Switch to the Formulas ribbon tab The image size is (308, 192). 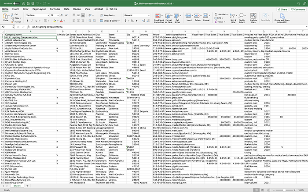coord(55,8)
